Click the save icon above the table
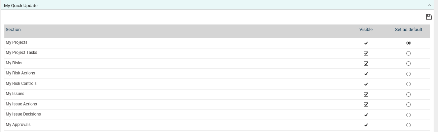 (x=429, y=17)
